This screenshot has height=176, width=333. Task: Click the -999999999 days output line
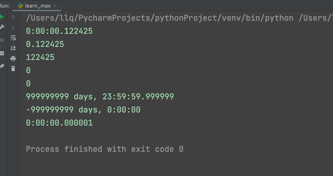tap(83, 110)
